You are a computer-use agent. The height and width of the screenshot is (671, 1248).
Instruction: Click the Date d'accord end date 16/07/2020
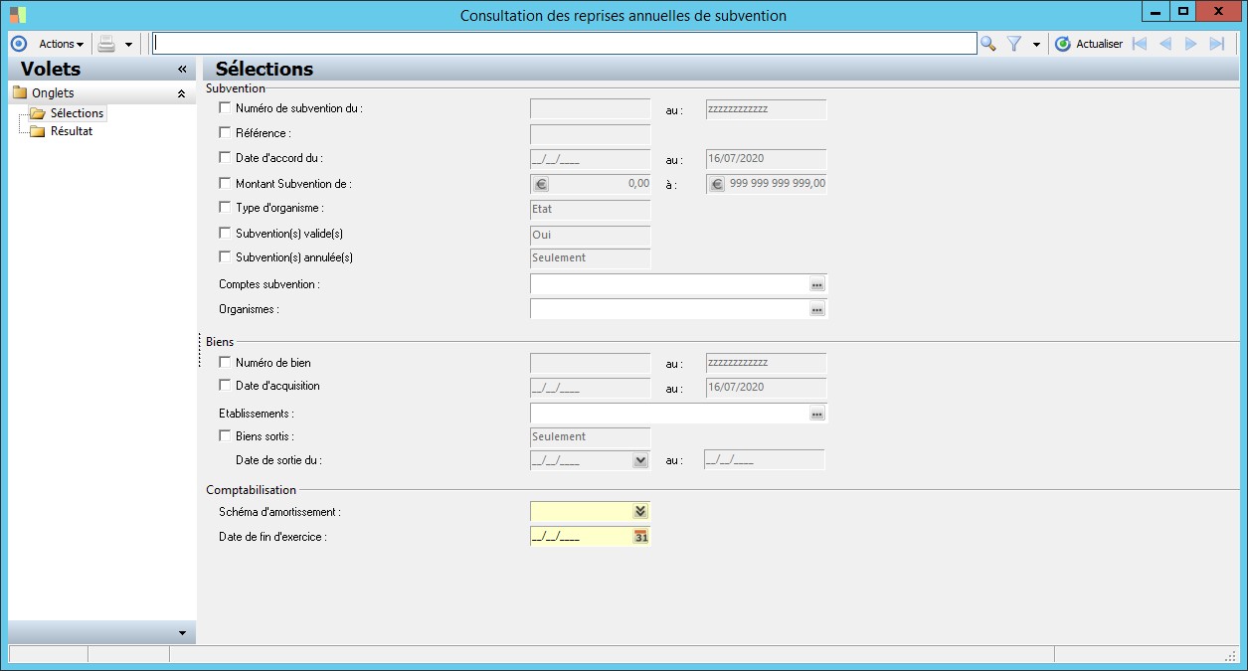766,159
